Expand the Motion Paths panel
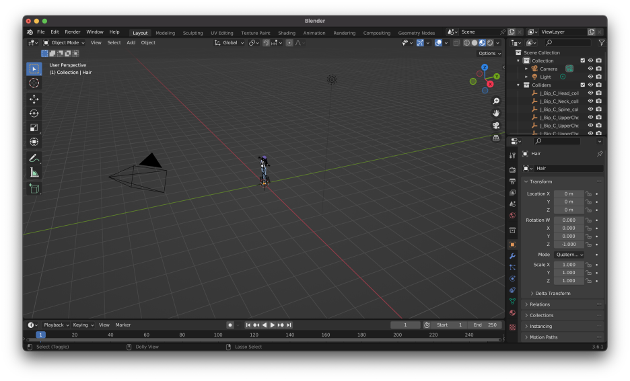The image size is (630, 381). point(543,337)
